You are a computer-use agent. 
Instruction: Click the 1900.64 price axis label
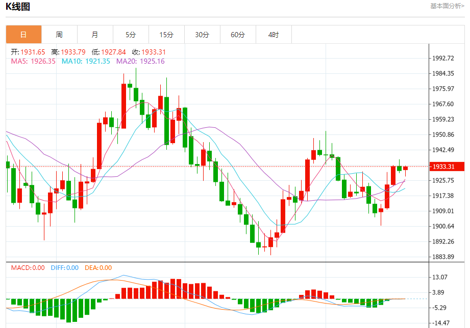tap(443, 226)
